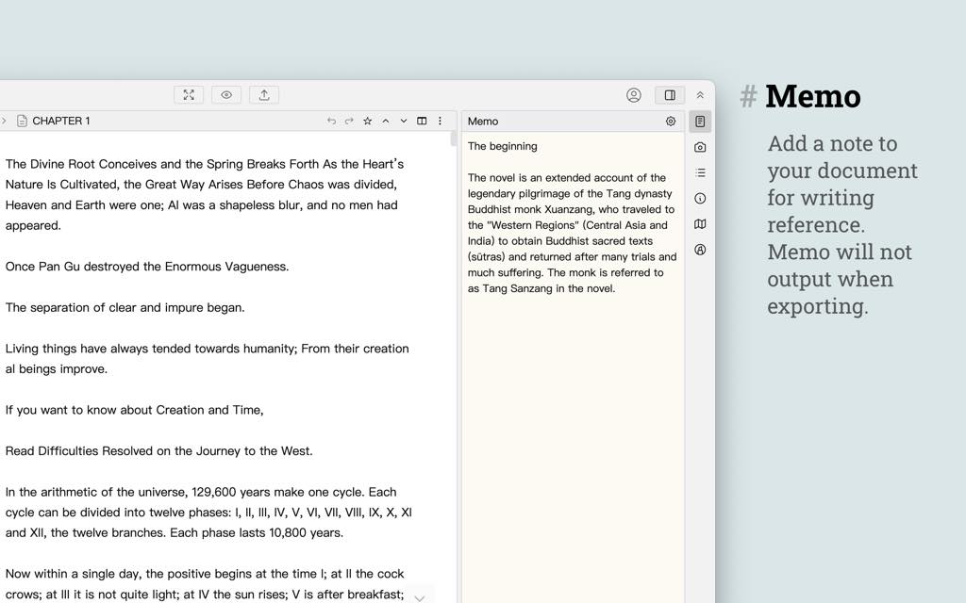Click in memo text 'The beginning'
This screenshot has height=603, width=966.
pos(502,146)
